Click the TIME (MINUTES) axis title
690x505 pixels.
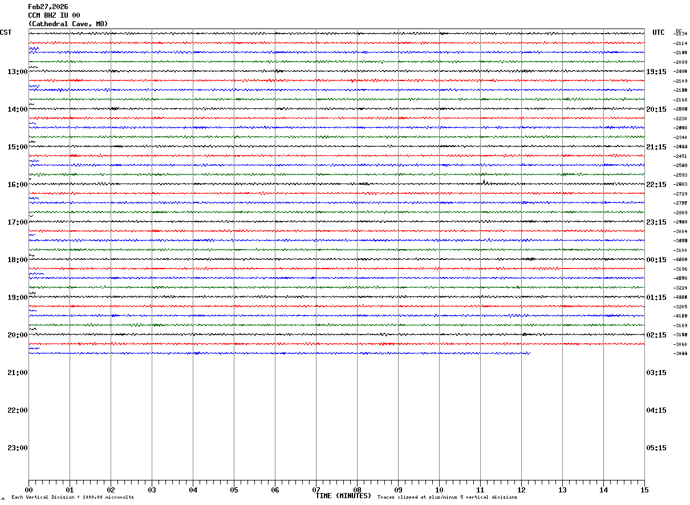click(343, 496)
